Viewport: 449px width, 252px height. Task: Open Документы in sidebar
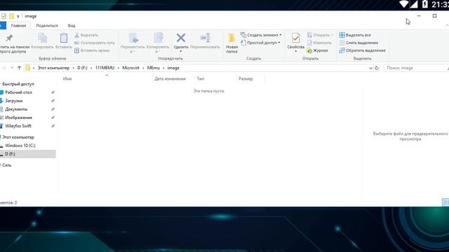tap(16, 109)
